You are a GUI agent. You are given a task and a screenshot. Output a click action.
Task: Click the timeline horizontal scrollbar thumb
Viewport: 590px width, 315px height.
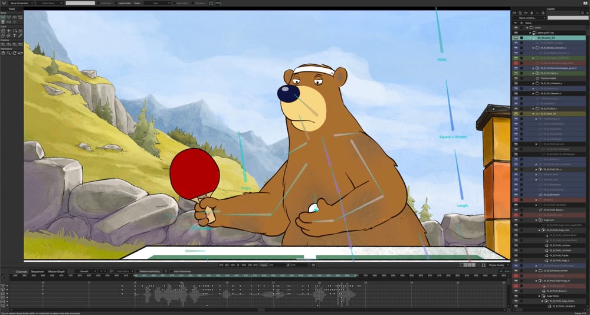[261, 310]
